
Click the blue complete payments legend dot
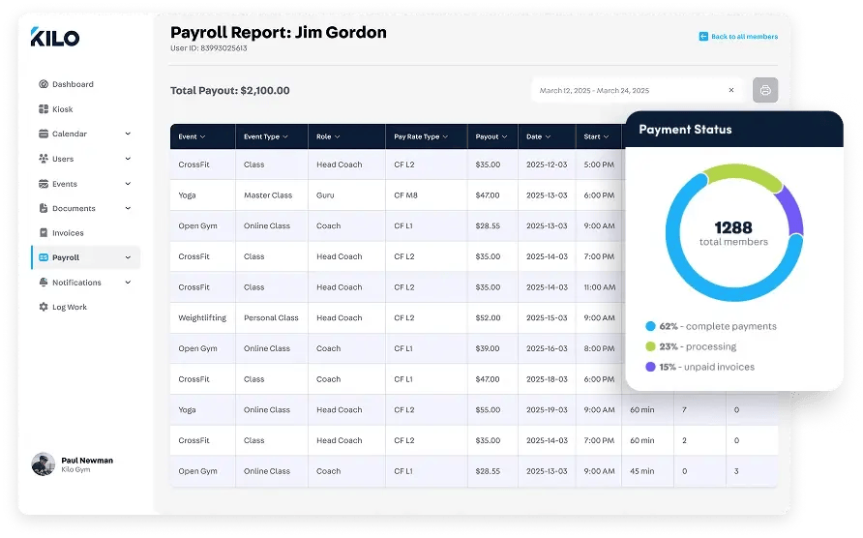tap(650, 326)
